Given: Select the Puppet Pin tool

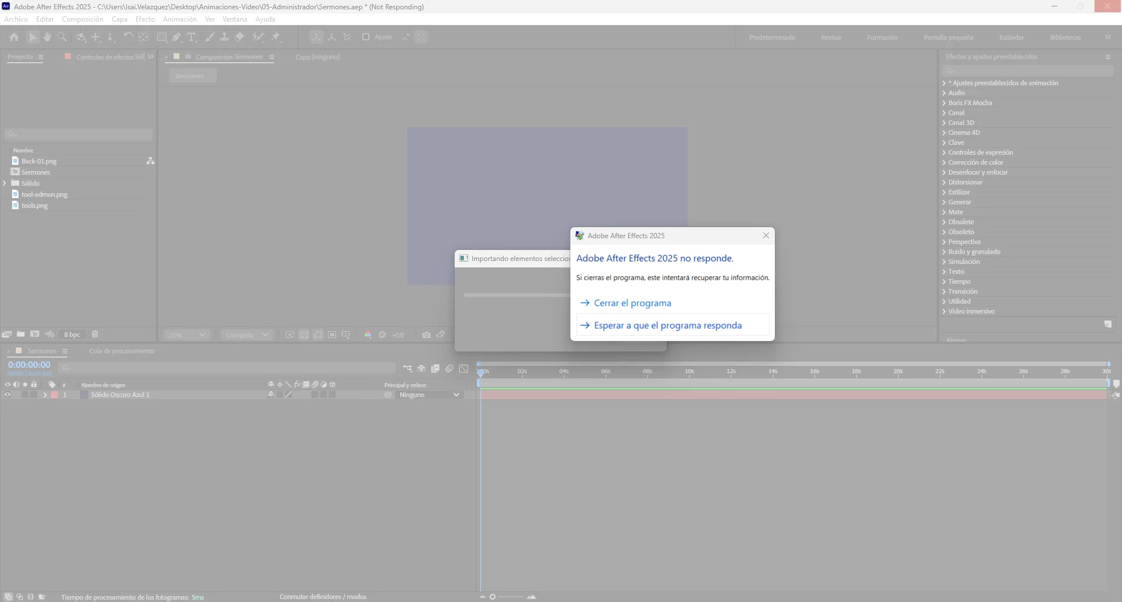Looking at the screenshot, I should 276,37.
